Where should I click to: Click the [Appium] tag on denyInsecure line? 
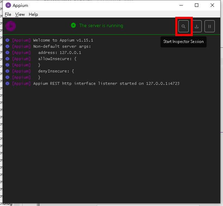coord(21,71)
